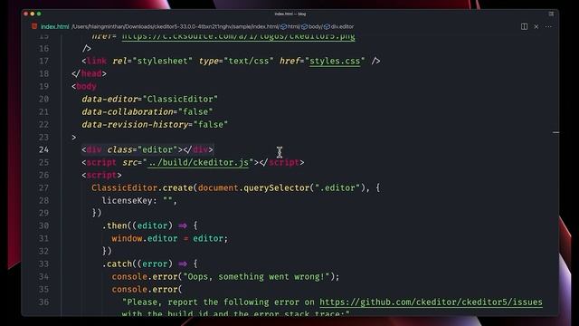
Task: Click line number 30 in the gutter
Action: point(43,225)
